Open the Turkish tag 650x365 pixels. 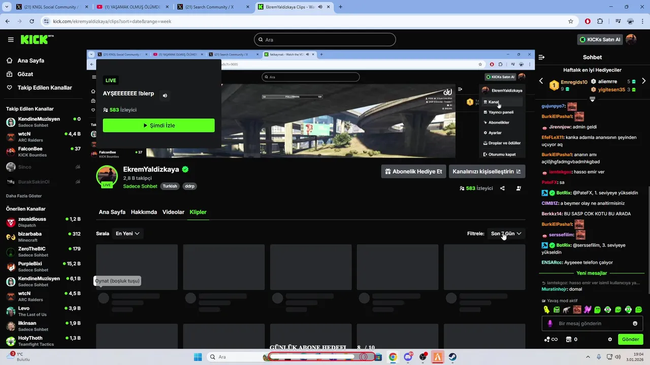[x=170, y=186]
